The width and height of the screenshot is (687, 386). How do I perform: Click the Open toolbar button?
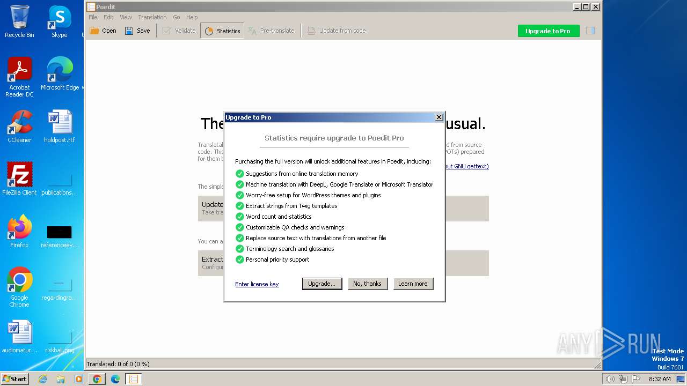(x=103, y=31)
